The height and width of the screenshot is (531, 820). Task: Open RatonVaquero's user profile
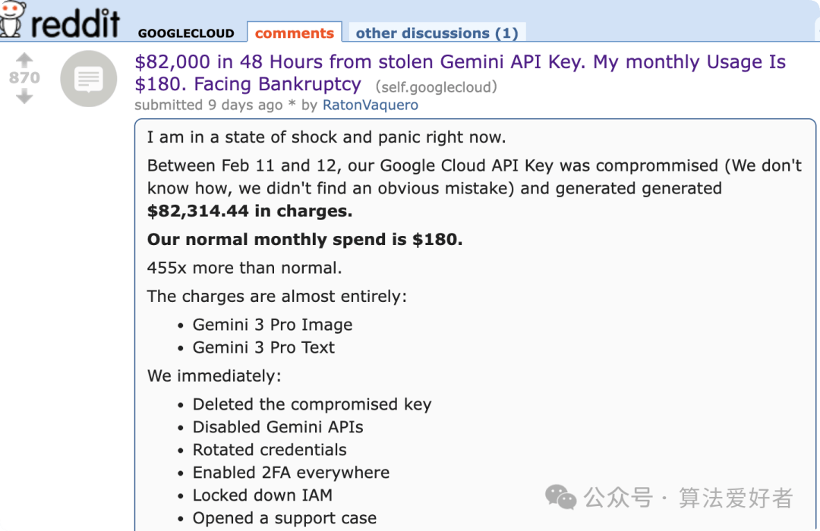click(370, 105)
